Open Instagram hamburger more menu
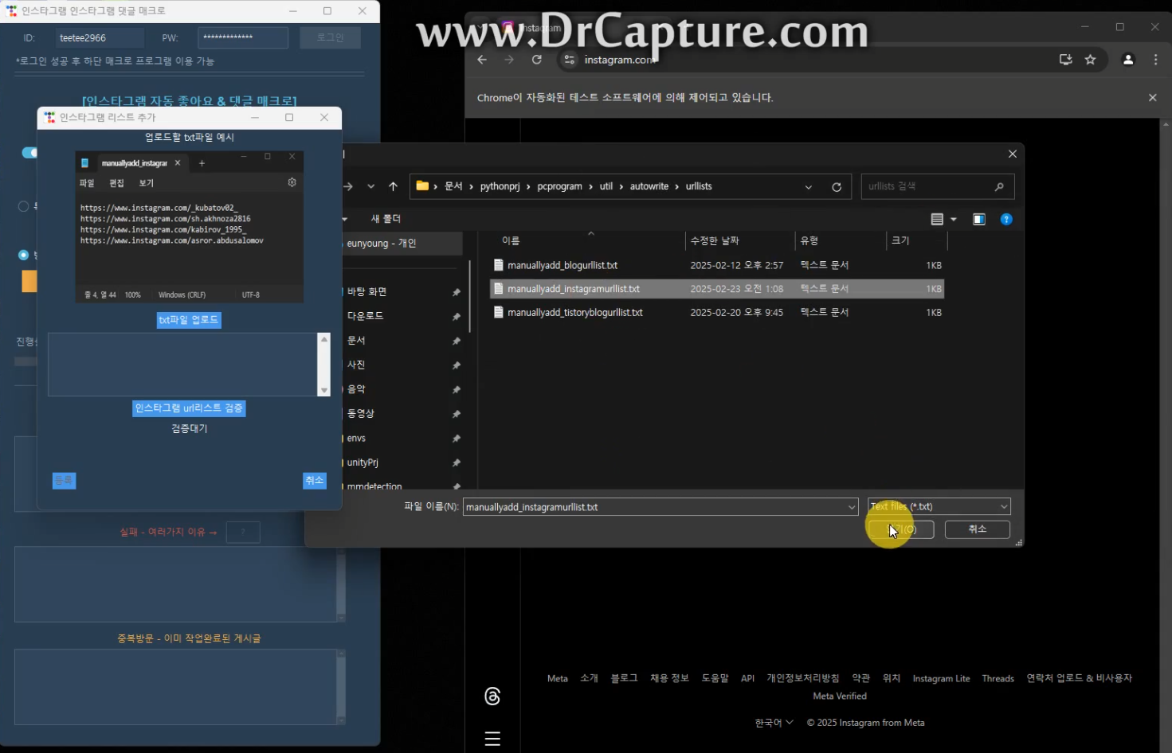Screen dimensions: 1172x753 (492, 739)
